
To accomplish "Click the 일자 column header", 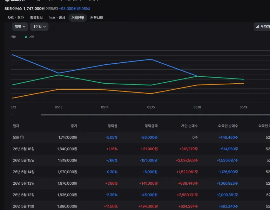I will tap(16, 126).
